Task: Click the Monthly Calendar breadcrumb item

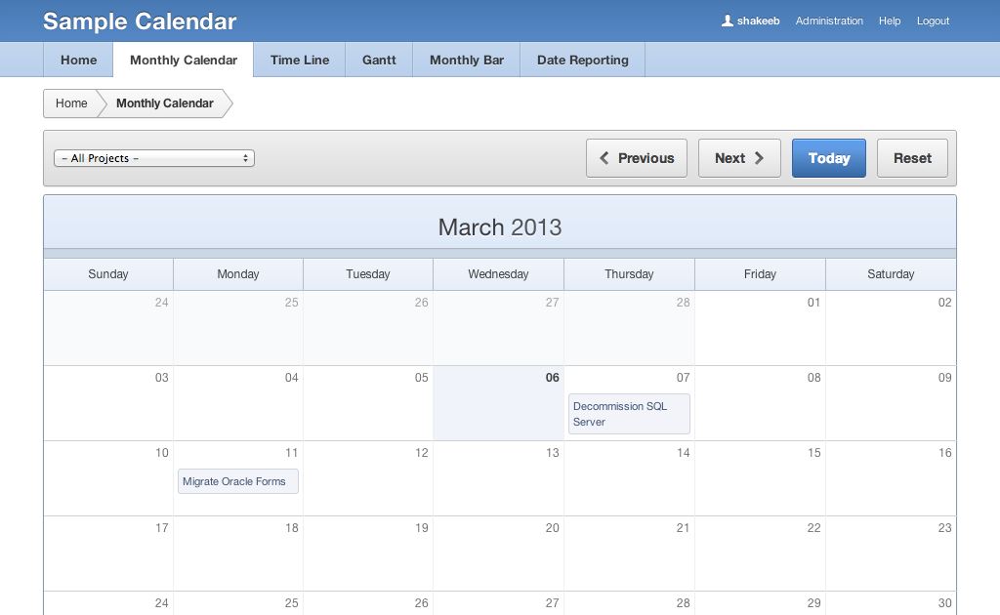Action: click(x=164, y=103)
